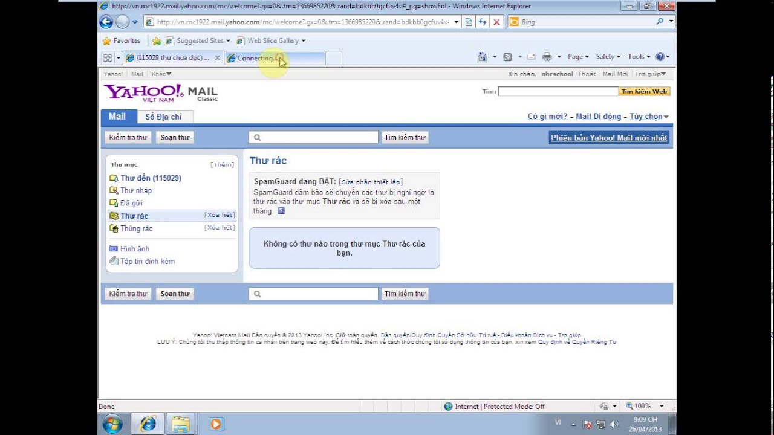Click the top 'Kiểm tra thư' button

point(128,138)
